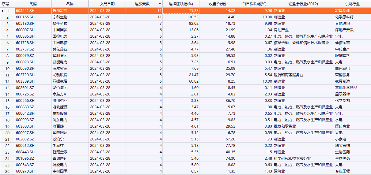371x175 pixels.
Task: Click 京东方A in the name column
Action: tap(59, 94)
